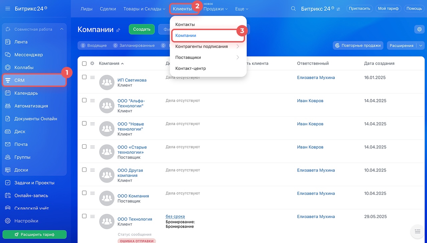Open the row menu for ИП Светикова
427x243 pixels.
[92, 78]
